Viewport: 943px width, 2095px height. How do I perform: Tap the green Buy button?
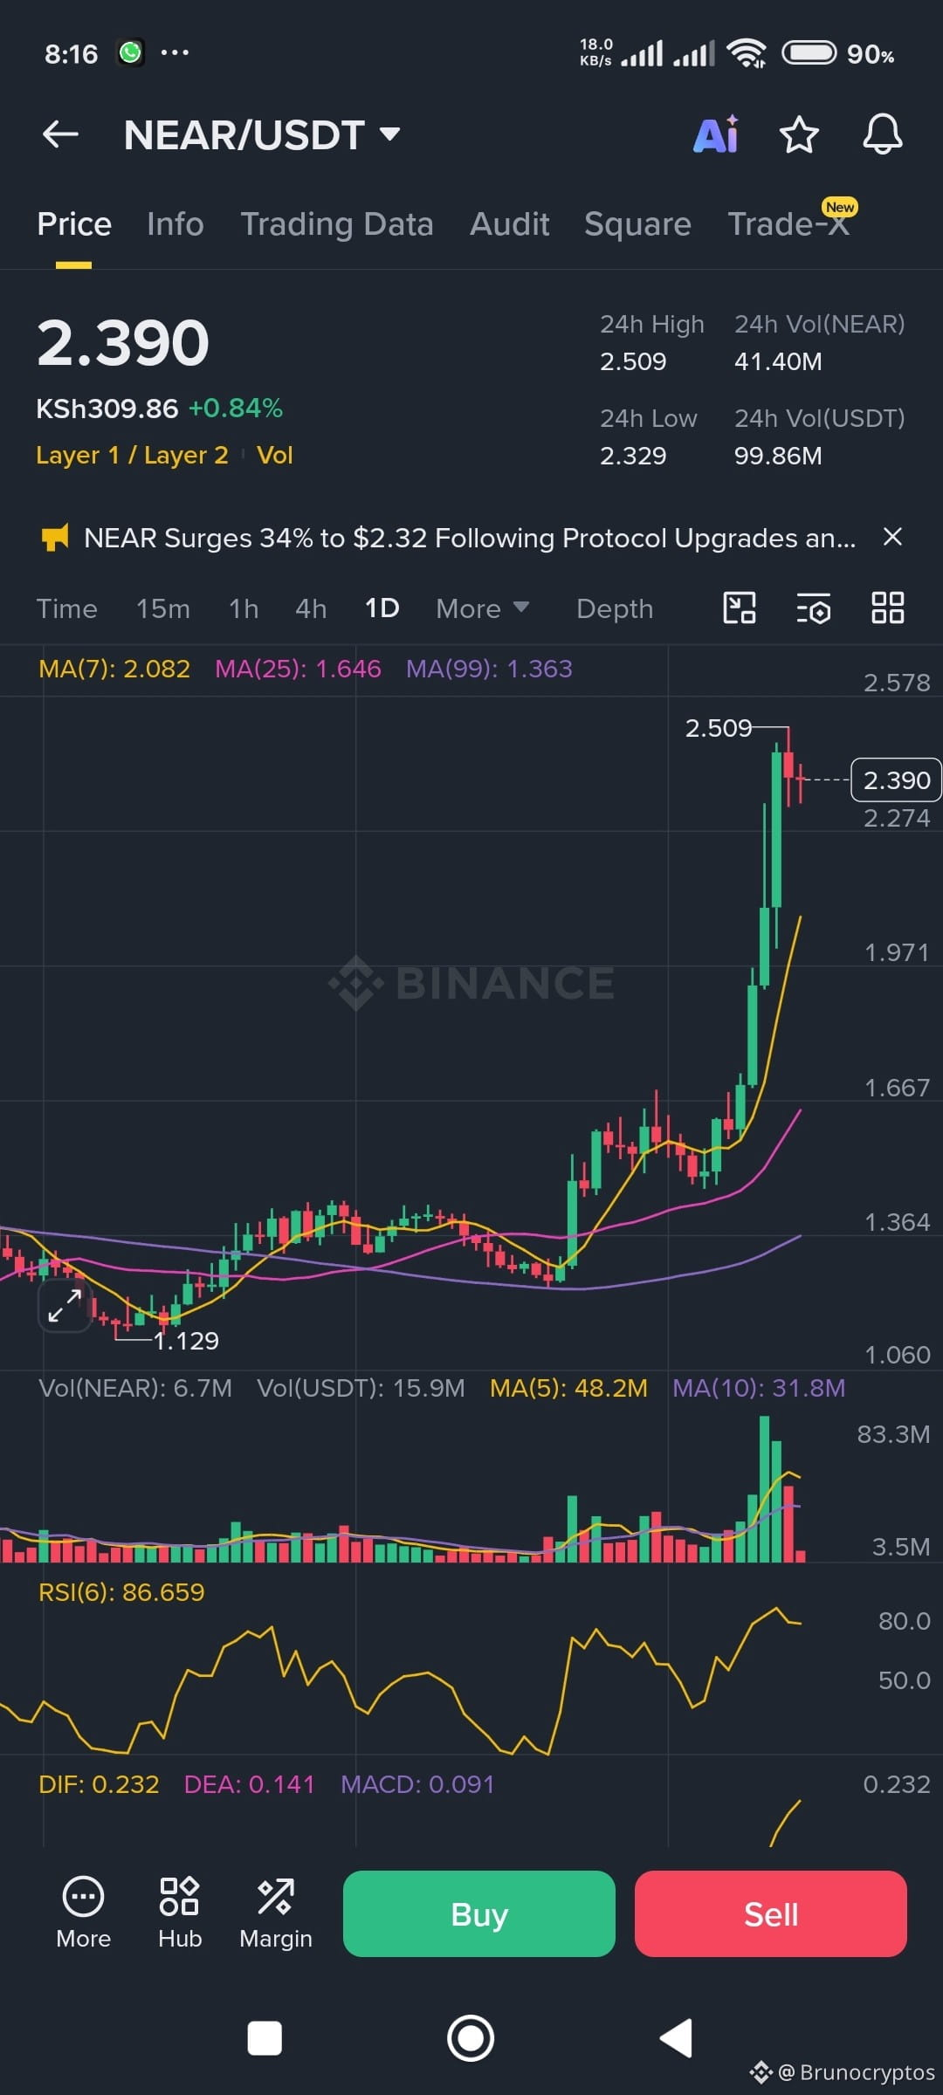(479, 1913)
